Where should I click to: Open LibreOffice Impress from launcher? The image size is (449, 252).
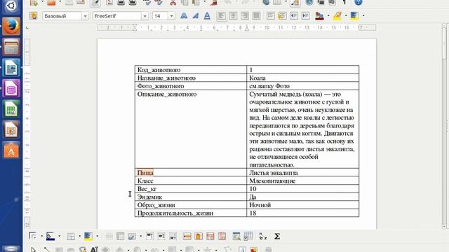(x=11, y=129)
